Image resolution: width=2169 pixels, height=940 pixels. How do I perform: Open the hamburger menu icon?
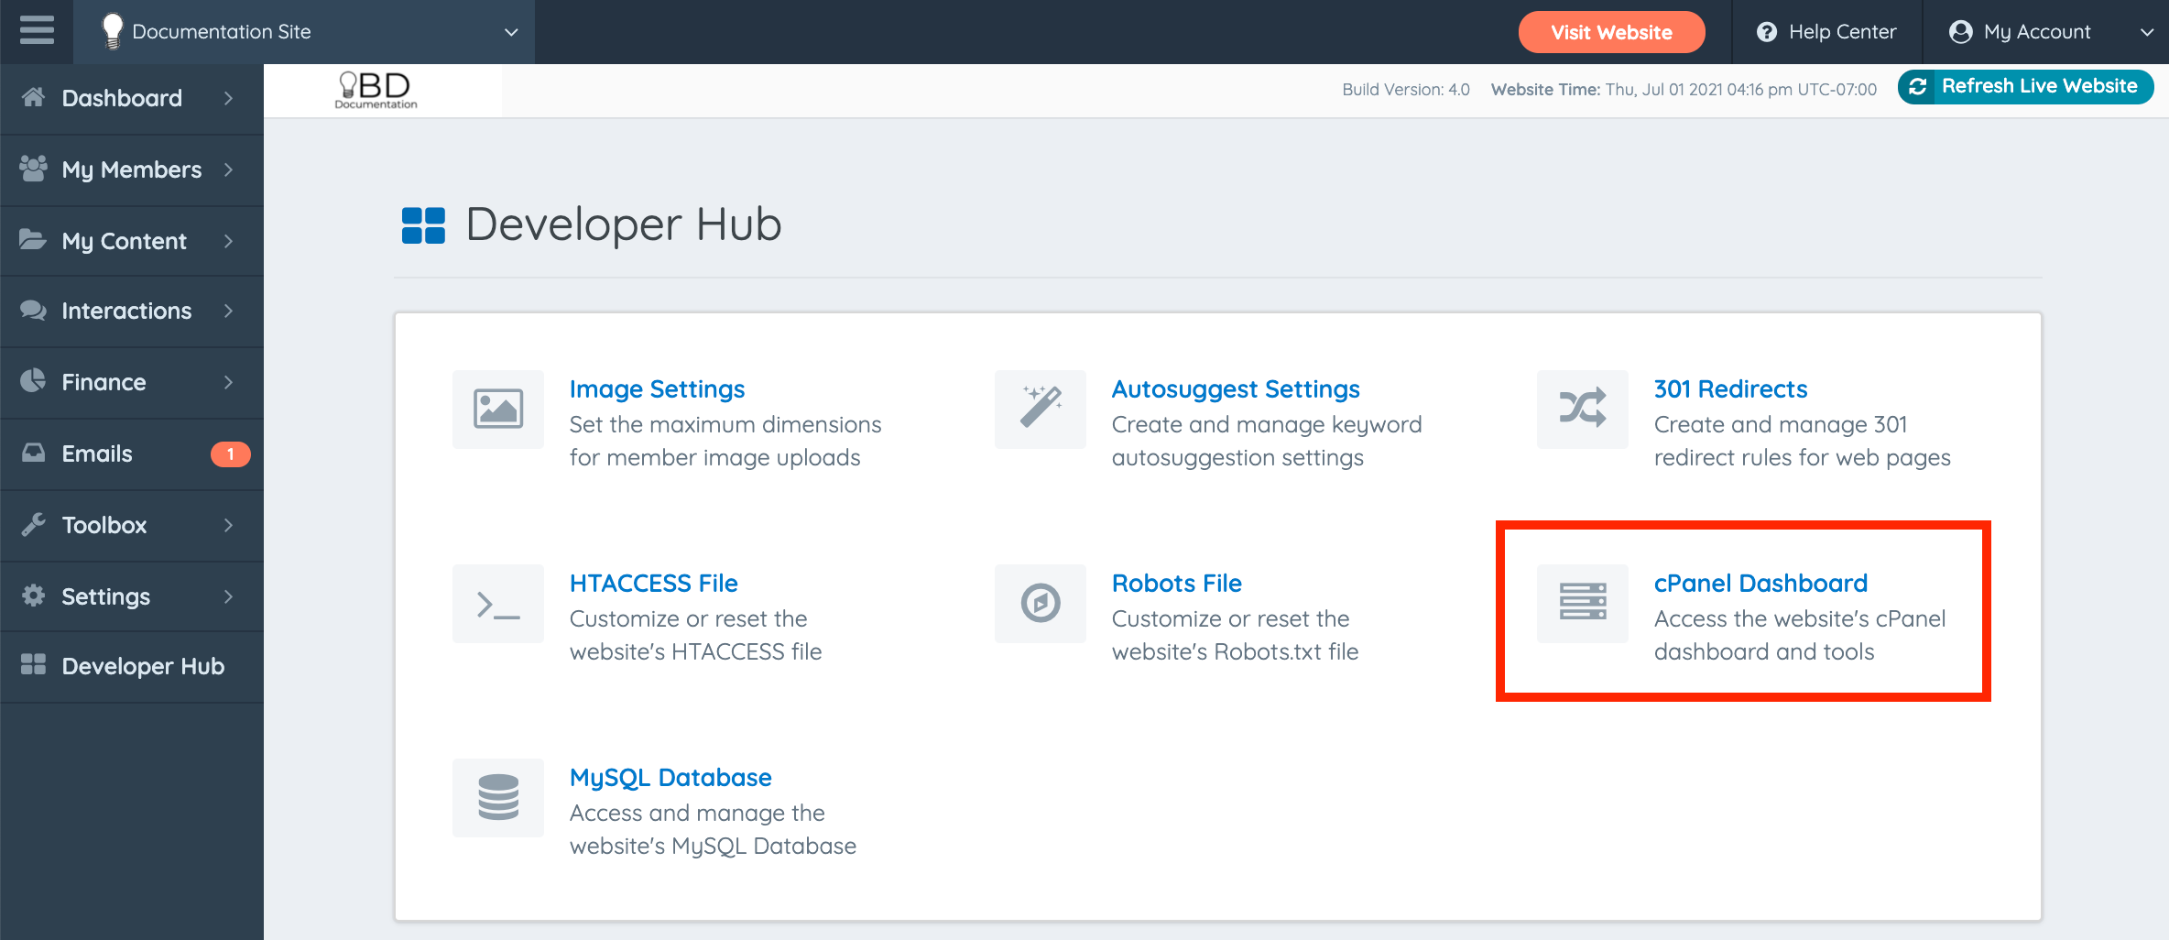point(37,31)
